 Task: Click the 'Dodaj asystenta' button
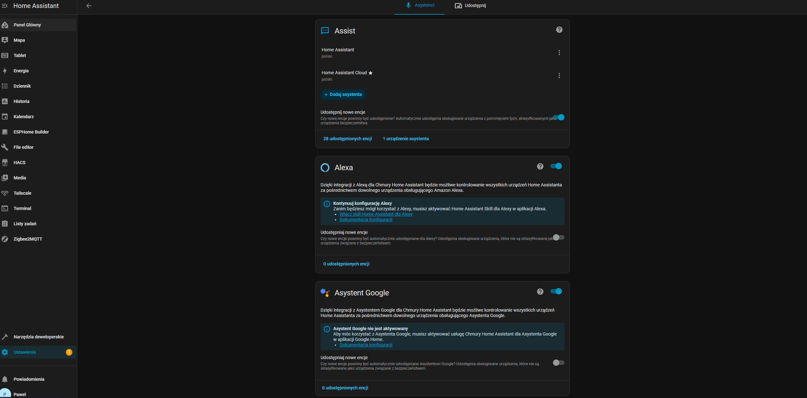[343, 95]
